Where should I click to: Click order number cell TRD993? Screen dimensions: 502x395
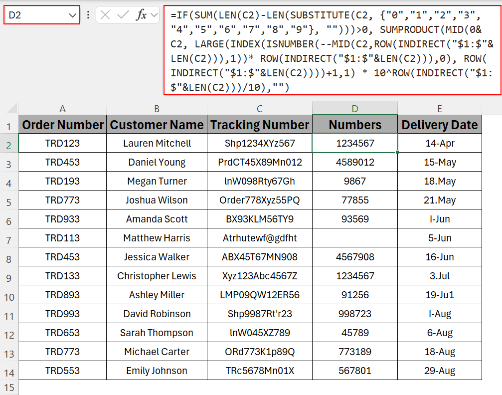62,314
